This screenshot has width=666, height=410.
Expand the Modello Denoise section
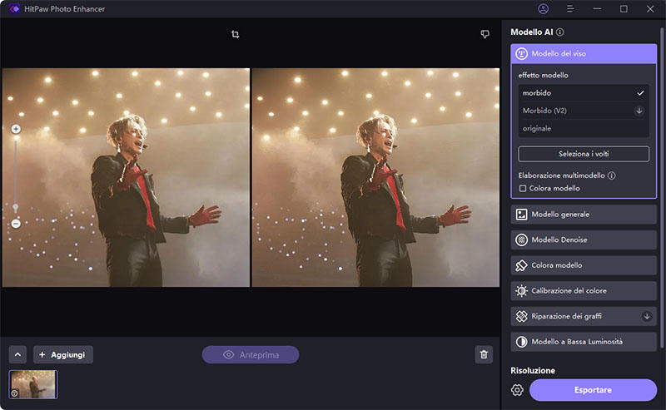coord(584,240)
